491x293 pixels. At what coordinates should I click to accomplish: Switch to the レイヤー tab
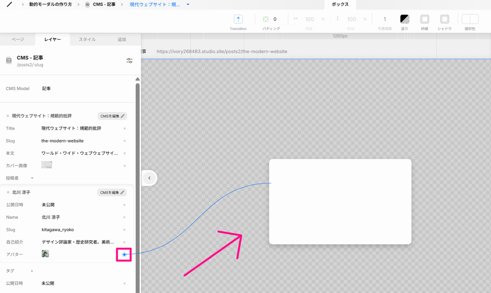pyautogui.click(x=53, y=39)
